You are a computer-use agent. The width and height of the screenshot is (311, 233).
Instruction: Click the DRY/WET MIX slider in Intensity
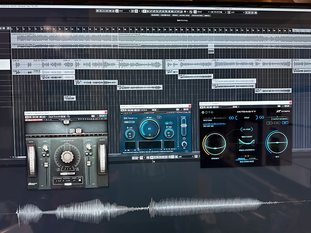tap(215, 124)
